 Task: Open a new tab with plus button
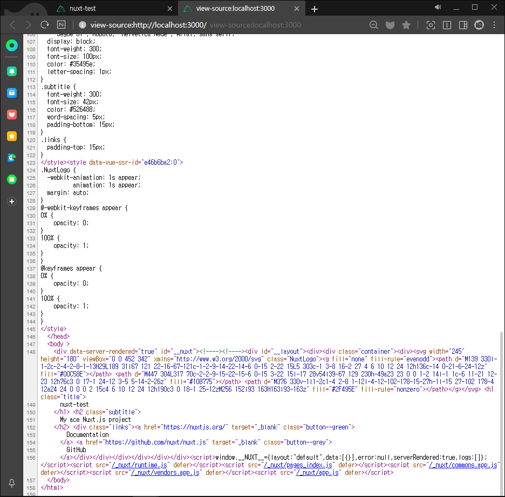pos(315,9)
